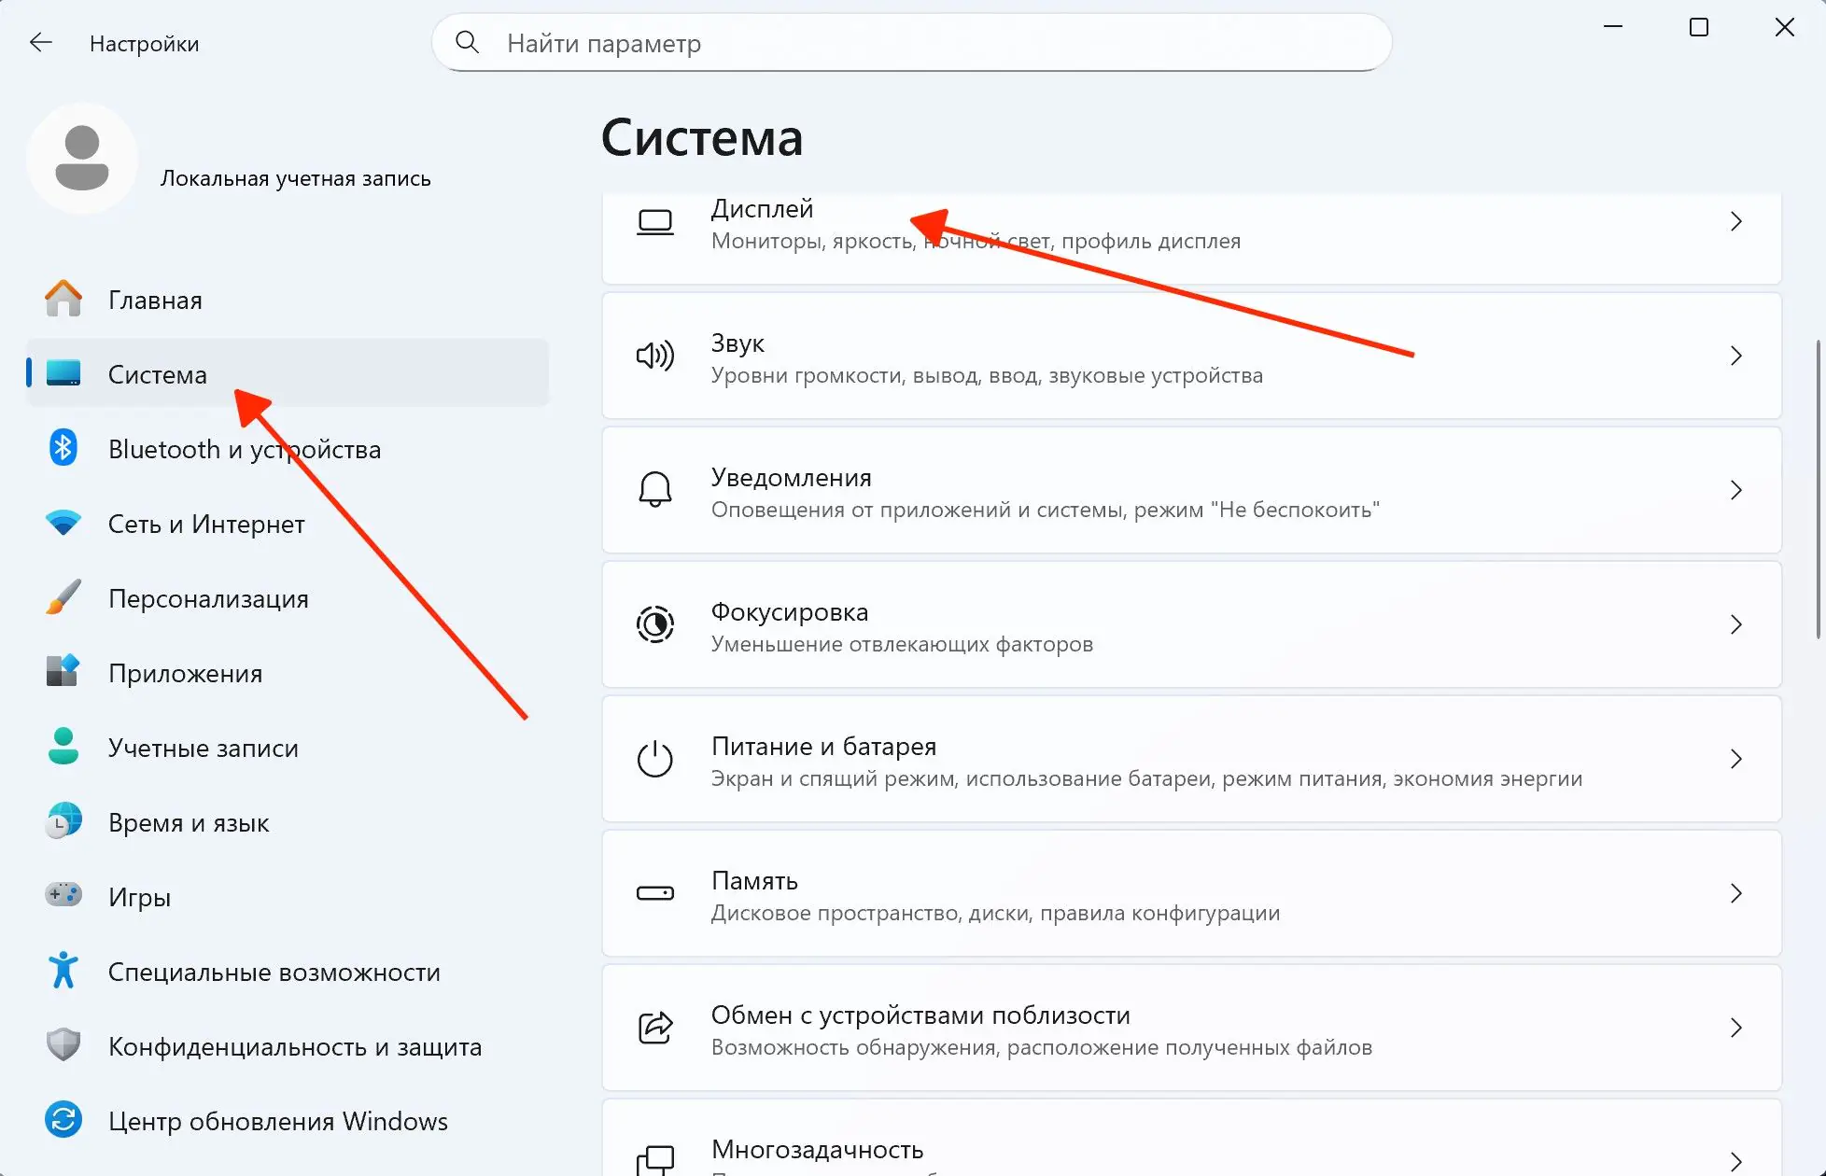Open the Фокусировка settings title
The height and width of the screenshot is (1176, 1826).
[790, 611]
